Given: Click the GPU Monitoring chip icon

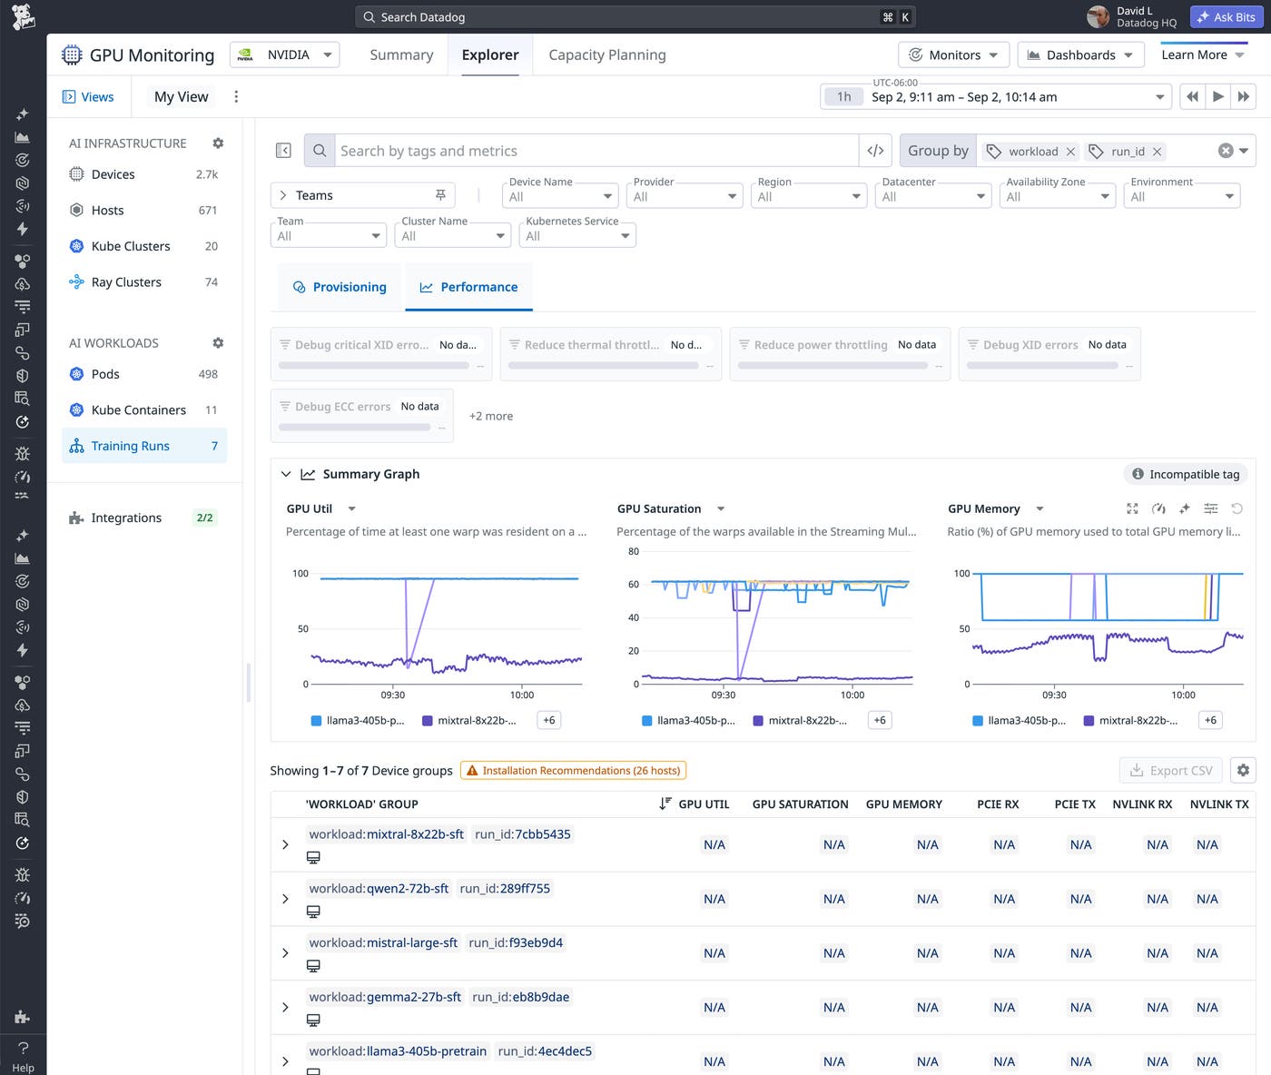Looking at the screenshot, I should [72, 55].
